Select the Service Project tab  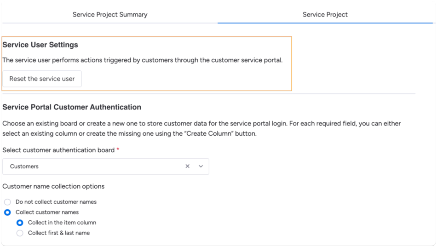[x=325, y=15]
